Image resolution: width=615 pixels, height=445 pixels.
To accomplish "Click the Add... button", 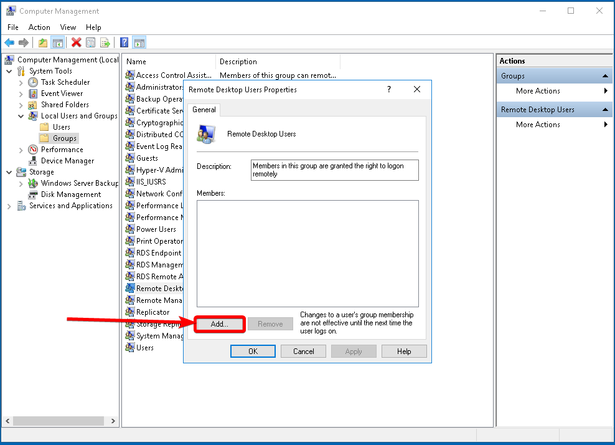I will coord(219,323).
